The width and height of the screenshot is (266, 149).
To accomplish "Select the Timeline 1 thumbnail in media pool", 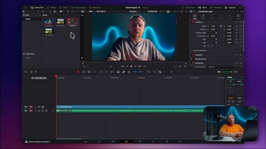I will click(x=73, y=22).
